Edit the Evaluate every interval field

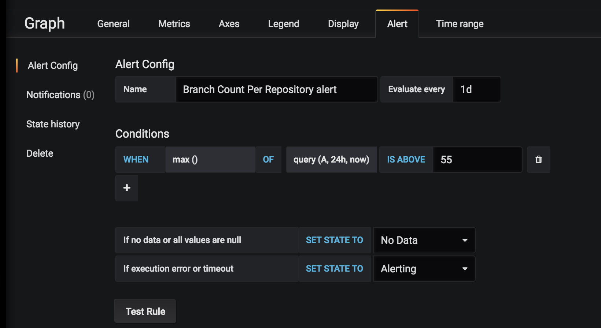tap(476, 89)
